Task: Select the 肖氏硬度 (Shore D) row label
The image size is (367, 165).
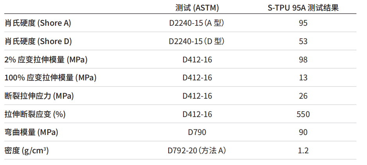Action: [x=38, y=41]
